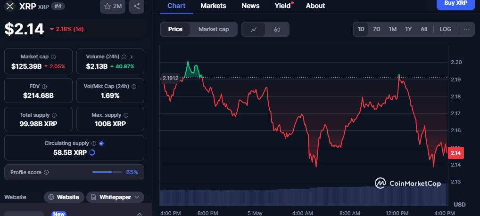Screen dimensions: 480x216
Task: Click the 2.18% (1d) price change
Action: pyautogui.click(x=67, y=29)
